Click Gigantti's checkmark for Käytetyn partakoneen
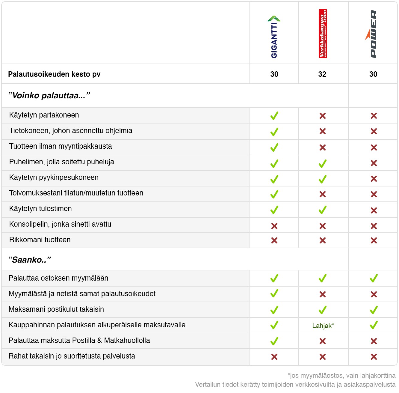Viewport: 399px width, 393px height. click(x=274, y=116)
